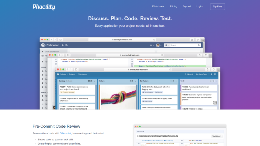Open the Phabricator nav link
Image resolution: width=260 pixels, height=146 pixels.
(158, 6)
